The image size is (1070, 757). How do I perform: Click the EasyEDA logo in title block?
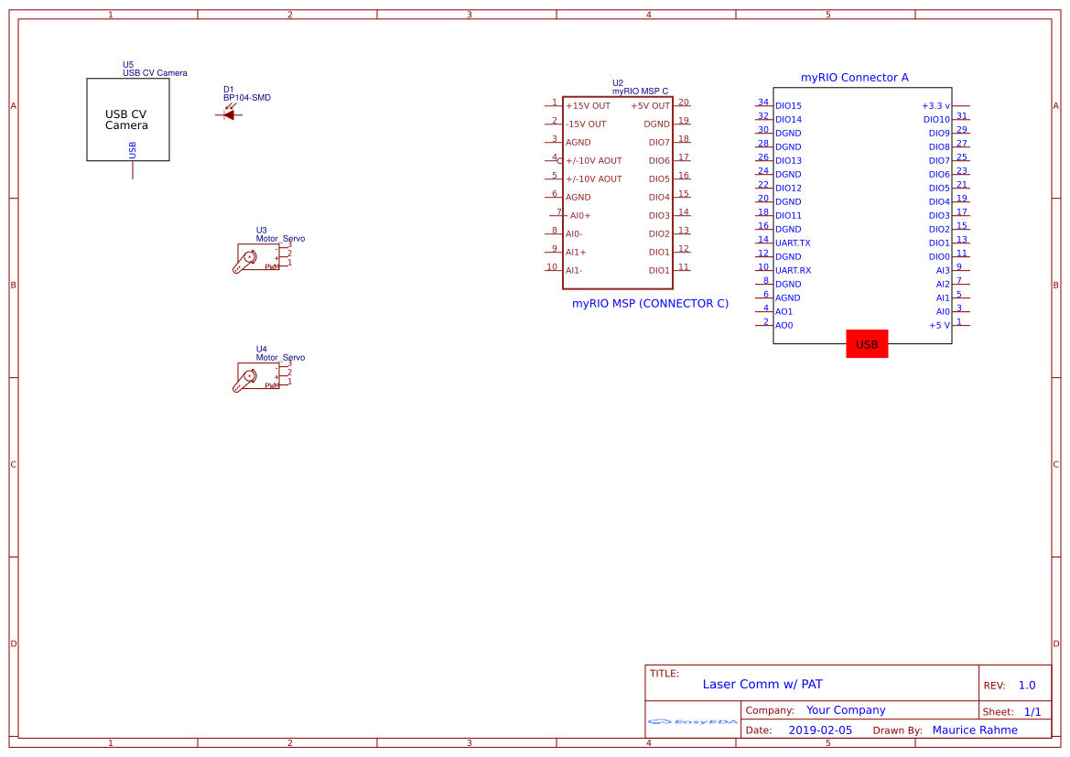click(692, 721)
